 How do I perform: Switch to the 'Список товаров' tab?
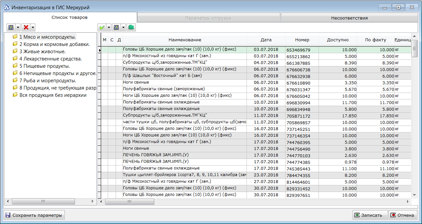point(70,17)
